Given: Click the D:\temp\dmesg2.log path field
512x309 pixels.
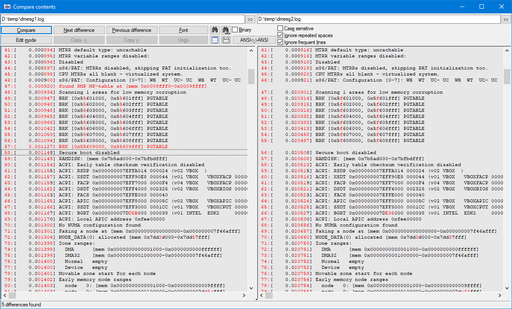Looking at the screenshot, I should (x=378, y=19).
